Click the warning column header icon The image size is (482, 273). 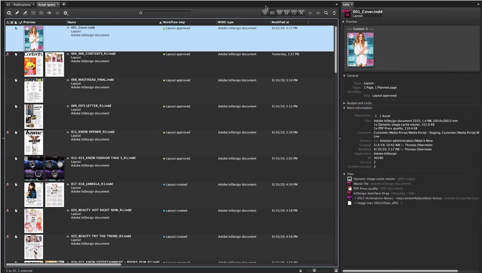click(x=7, y=22)
